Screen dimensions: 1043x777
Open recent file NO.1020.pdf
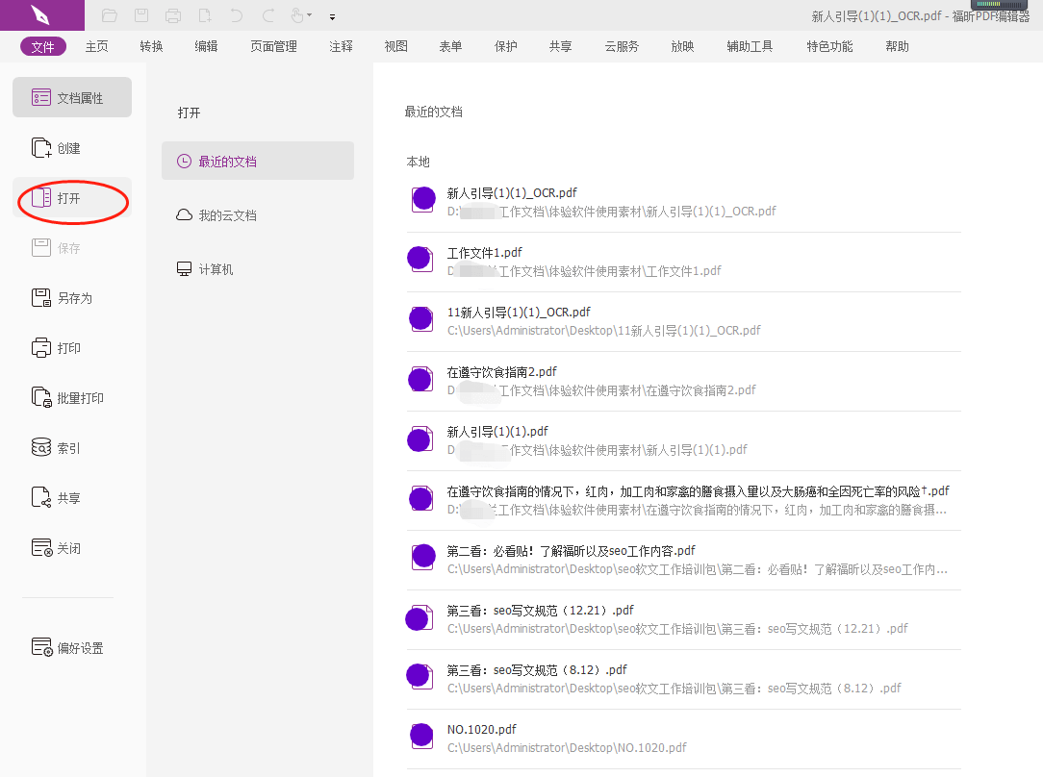coord(482,730)
